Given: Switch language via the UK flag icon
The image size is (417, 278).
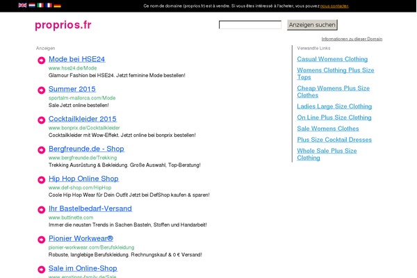Looking at the screenshot, I should coord(23,6).
